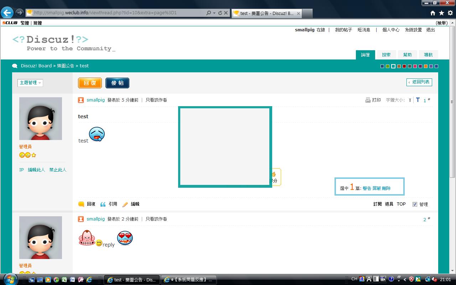Click the sweating blue smiley in first post
The image size is (456, 285).
coord(97,134)
